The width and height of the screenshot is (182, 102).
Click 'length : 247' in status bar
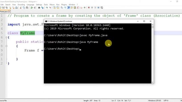pos(88,101)
